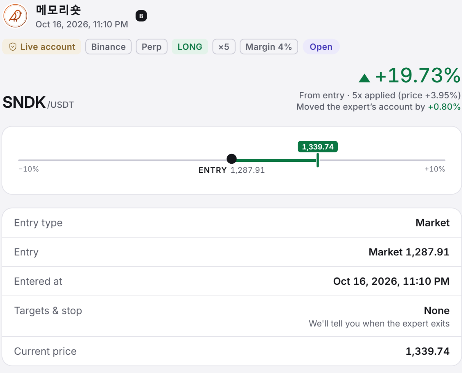The image size is (462, 373).
Task: Click the Entered at date value
Action: coord(392,281)
